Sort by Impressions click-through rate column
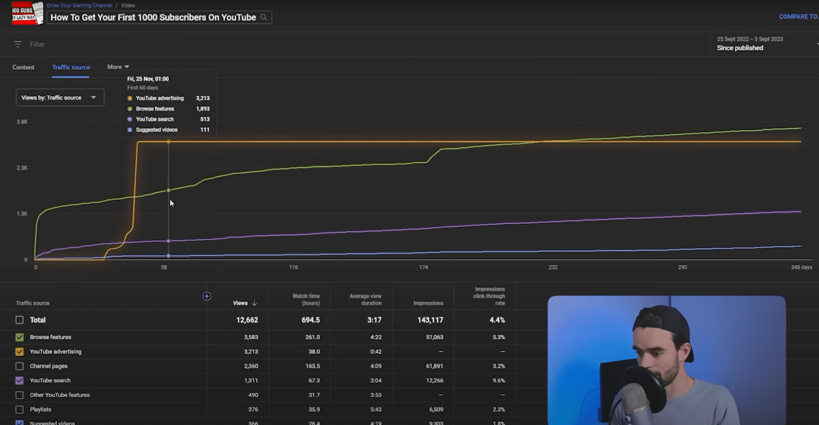 (x=489, y=296)
